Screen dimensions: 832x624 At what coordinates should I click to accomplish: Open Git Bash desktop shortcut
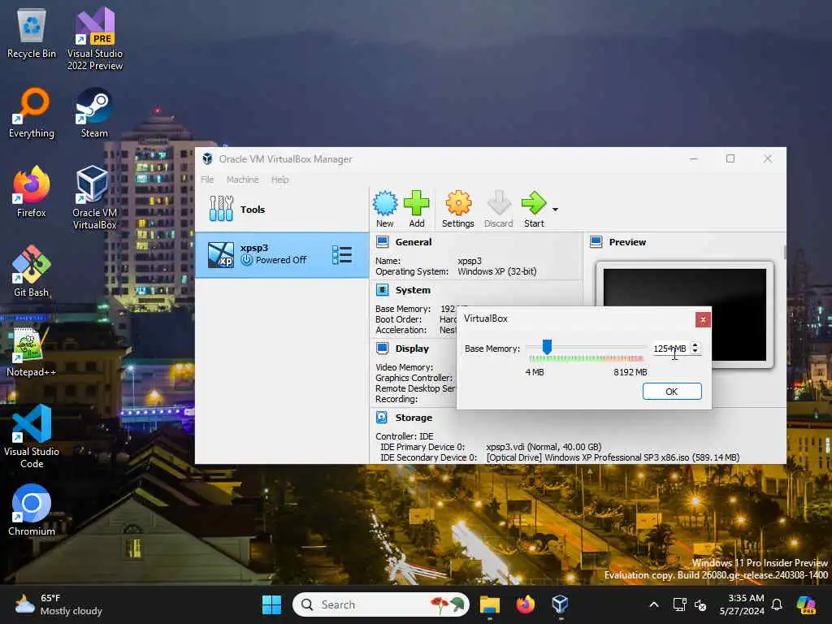point(32,271)
